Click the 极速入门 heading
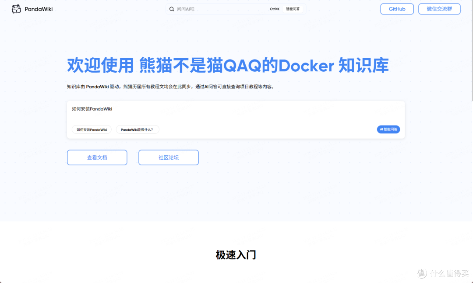The height and width of the screenshot is (283, 473). click(x=236, y=255)
